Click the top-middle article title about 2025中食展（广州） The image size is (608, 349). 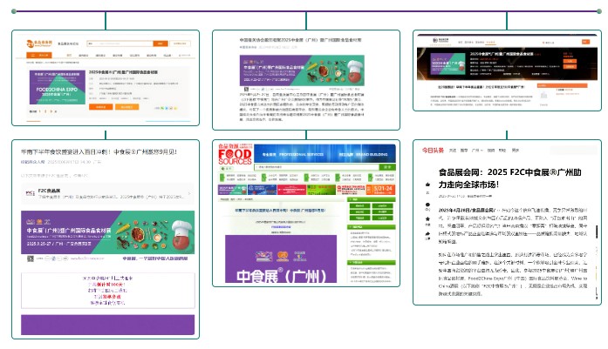tap(300, 40)
